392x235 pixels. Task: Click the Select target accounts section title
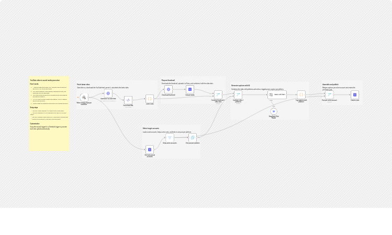pyautogui.click(x=151, y=128)
